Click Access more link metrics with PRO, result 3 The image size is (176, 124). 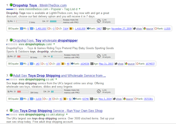(x=72, y=91)
